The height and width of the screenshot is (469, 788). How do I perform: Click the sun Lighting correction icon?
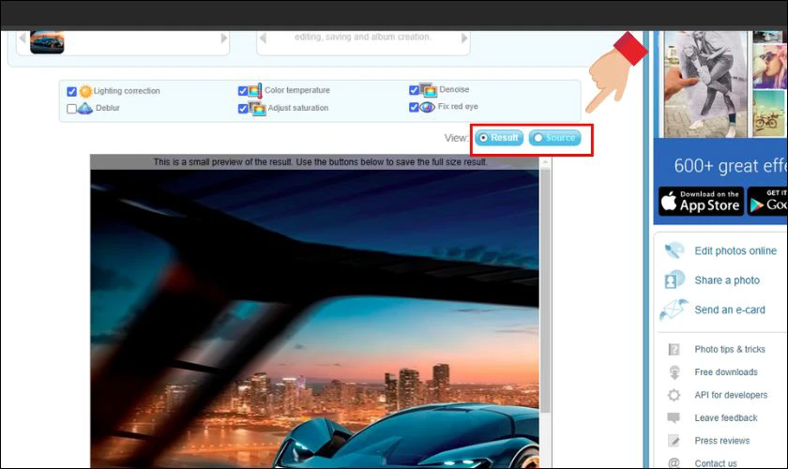tap(85, 91)
